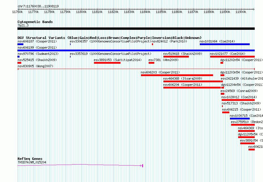Open nsv970796 (Sudmant2013) variant
The image size is (263, 182).
[38, 54]
